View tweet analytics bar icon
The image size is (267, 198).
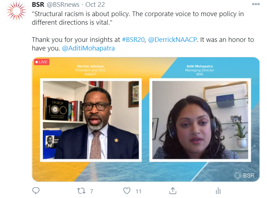pyautogui.click(x=218, y=191)
